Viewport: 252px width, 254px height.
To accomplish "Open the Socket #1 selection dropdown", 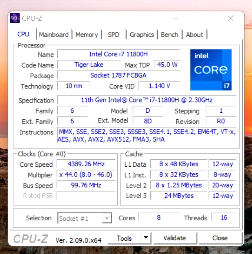I will pyautogui.click(x=84, y=218).
